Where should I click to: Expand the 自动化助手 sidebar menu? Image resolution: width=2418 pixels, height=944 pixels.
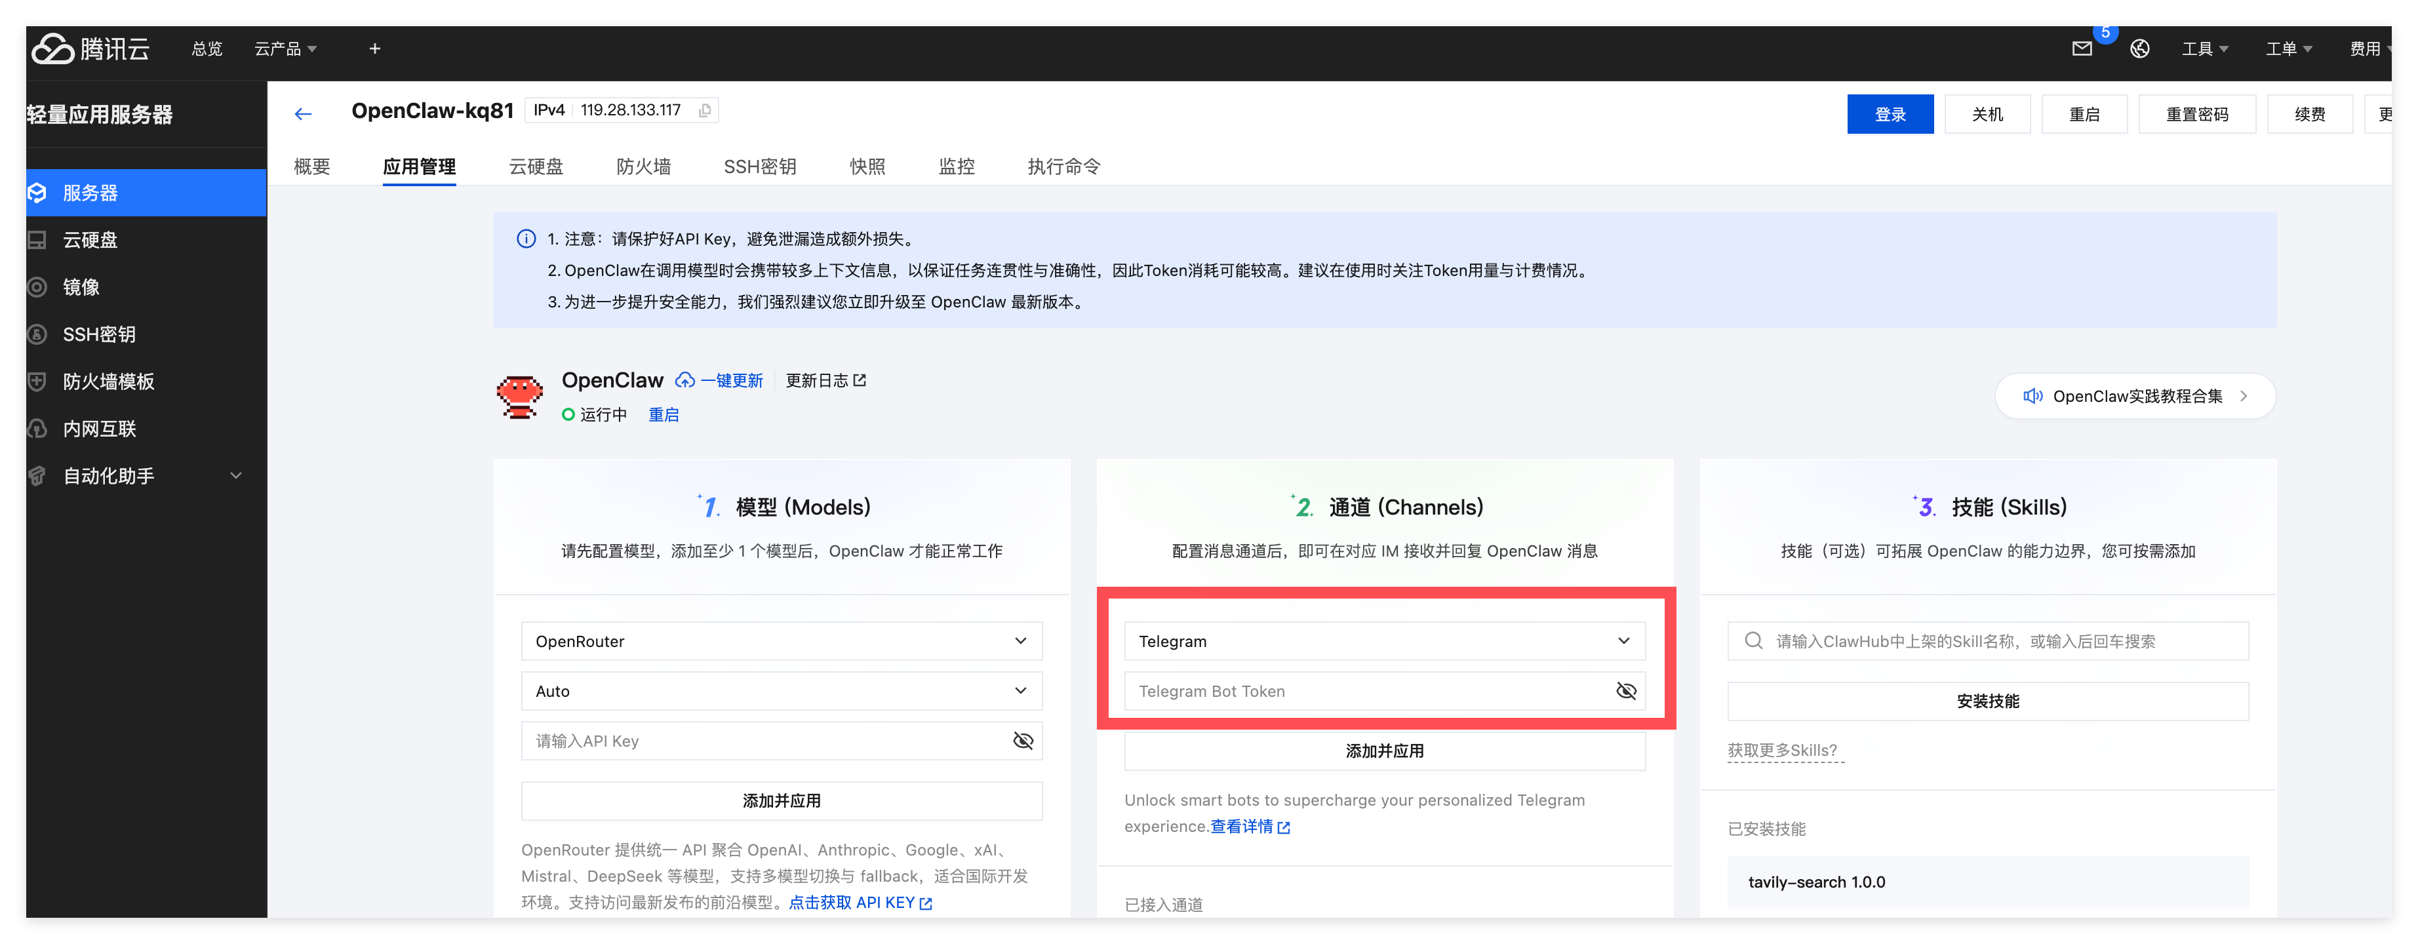237,476
